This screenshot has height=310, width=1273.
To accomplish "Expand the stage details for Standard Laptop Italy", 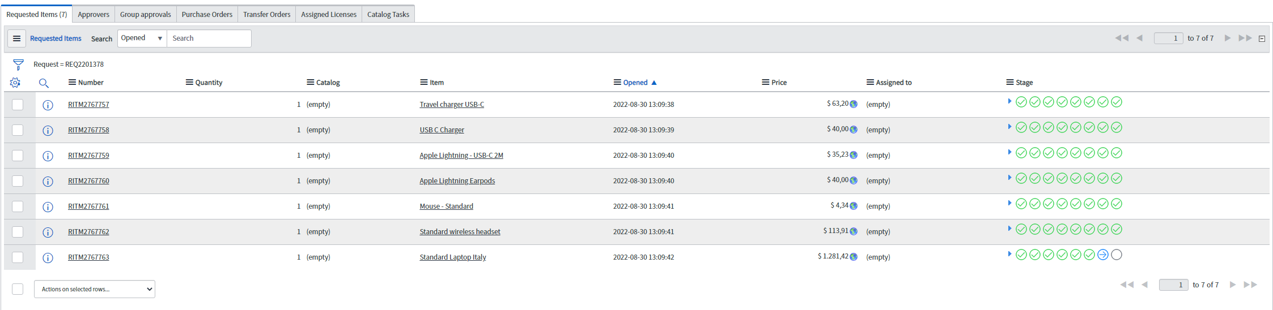I will pyautogui.click(x=1009, y=254).
